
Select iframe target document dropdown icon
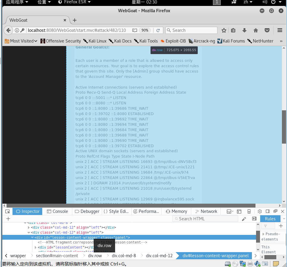(230, 212)
